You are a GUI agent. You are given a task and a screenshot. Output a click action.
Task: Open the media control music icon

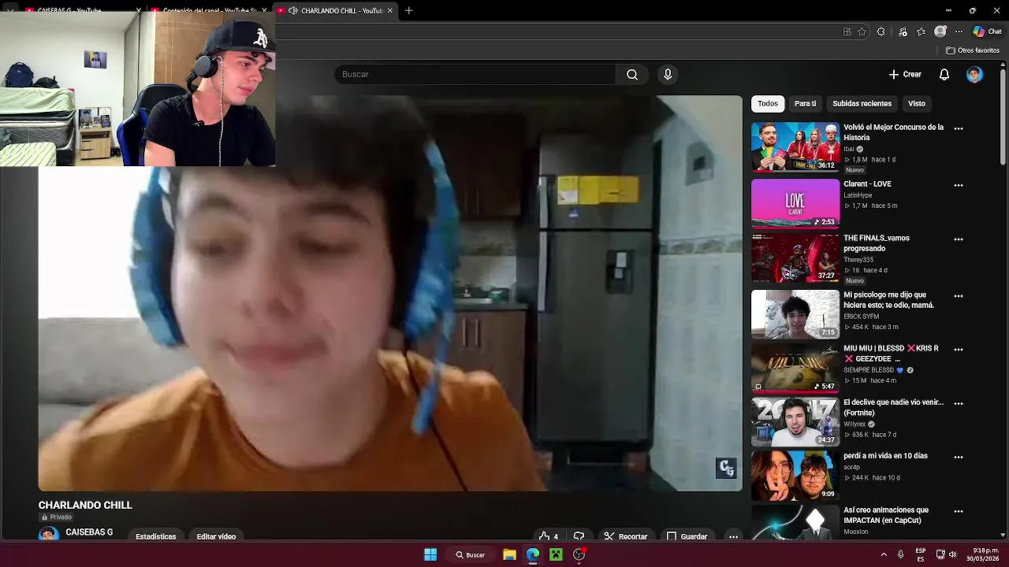tap(903, 31)
